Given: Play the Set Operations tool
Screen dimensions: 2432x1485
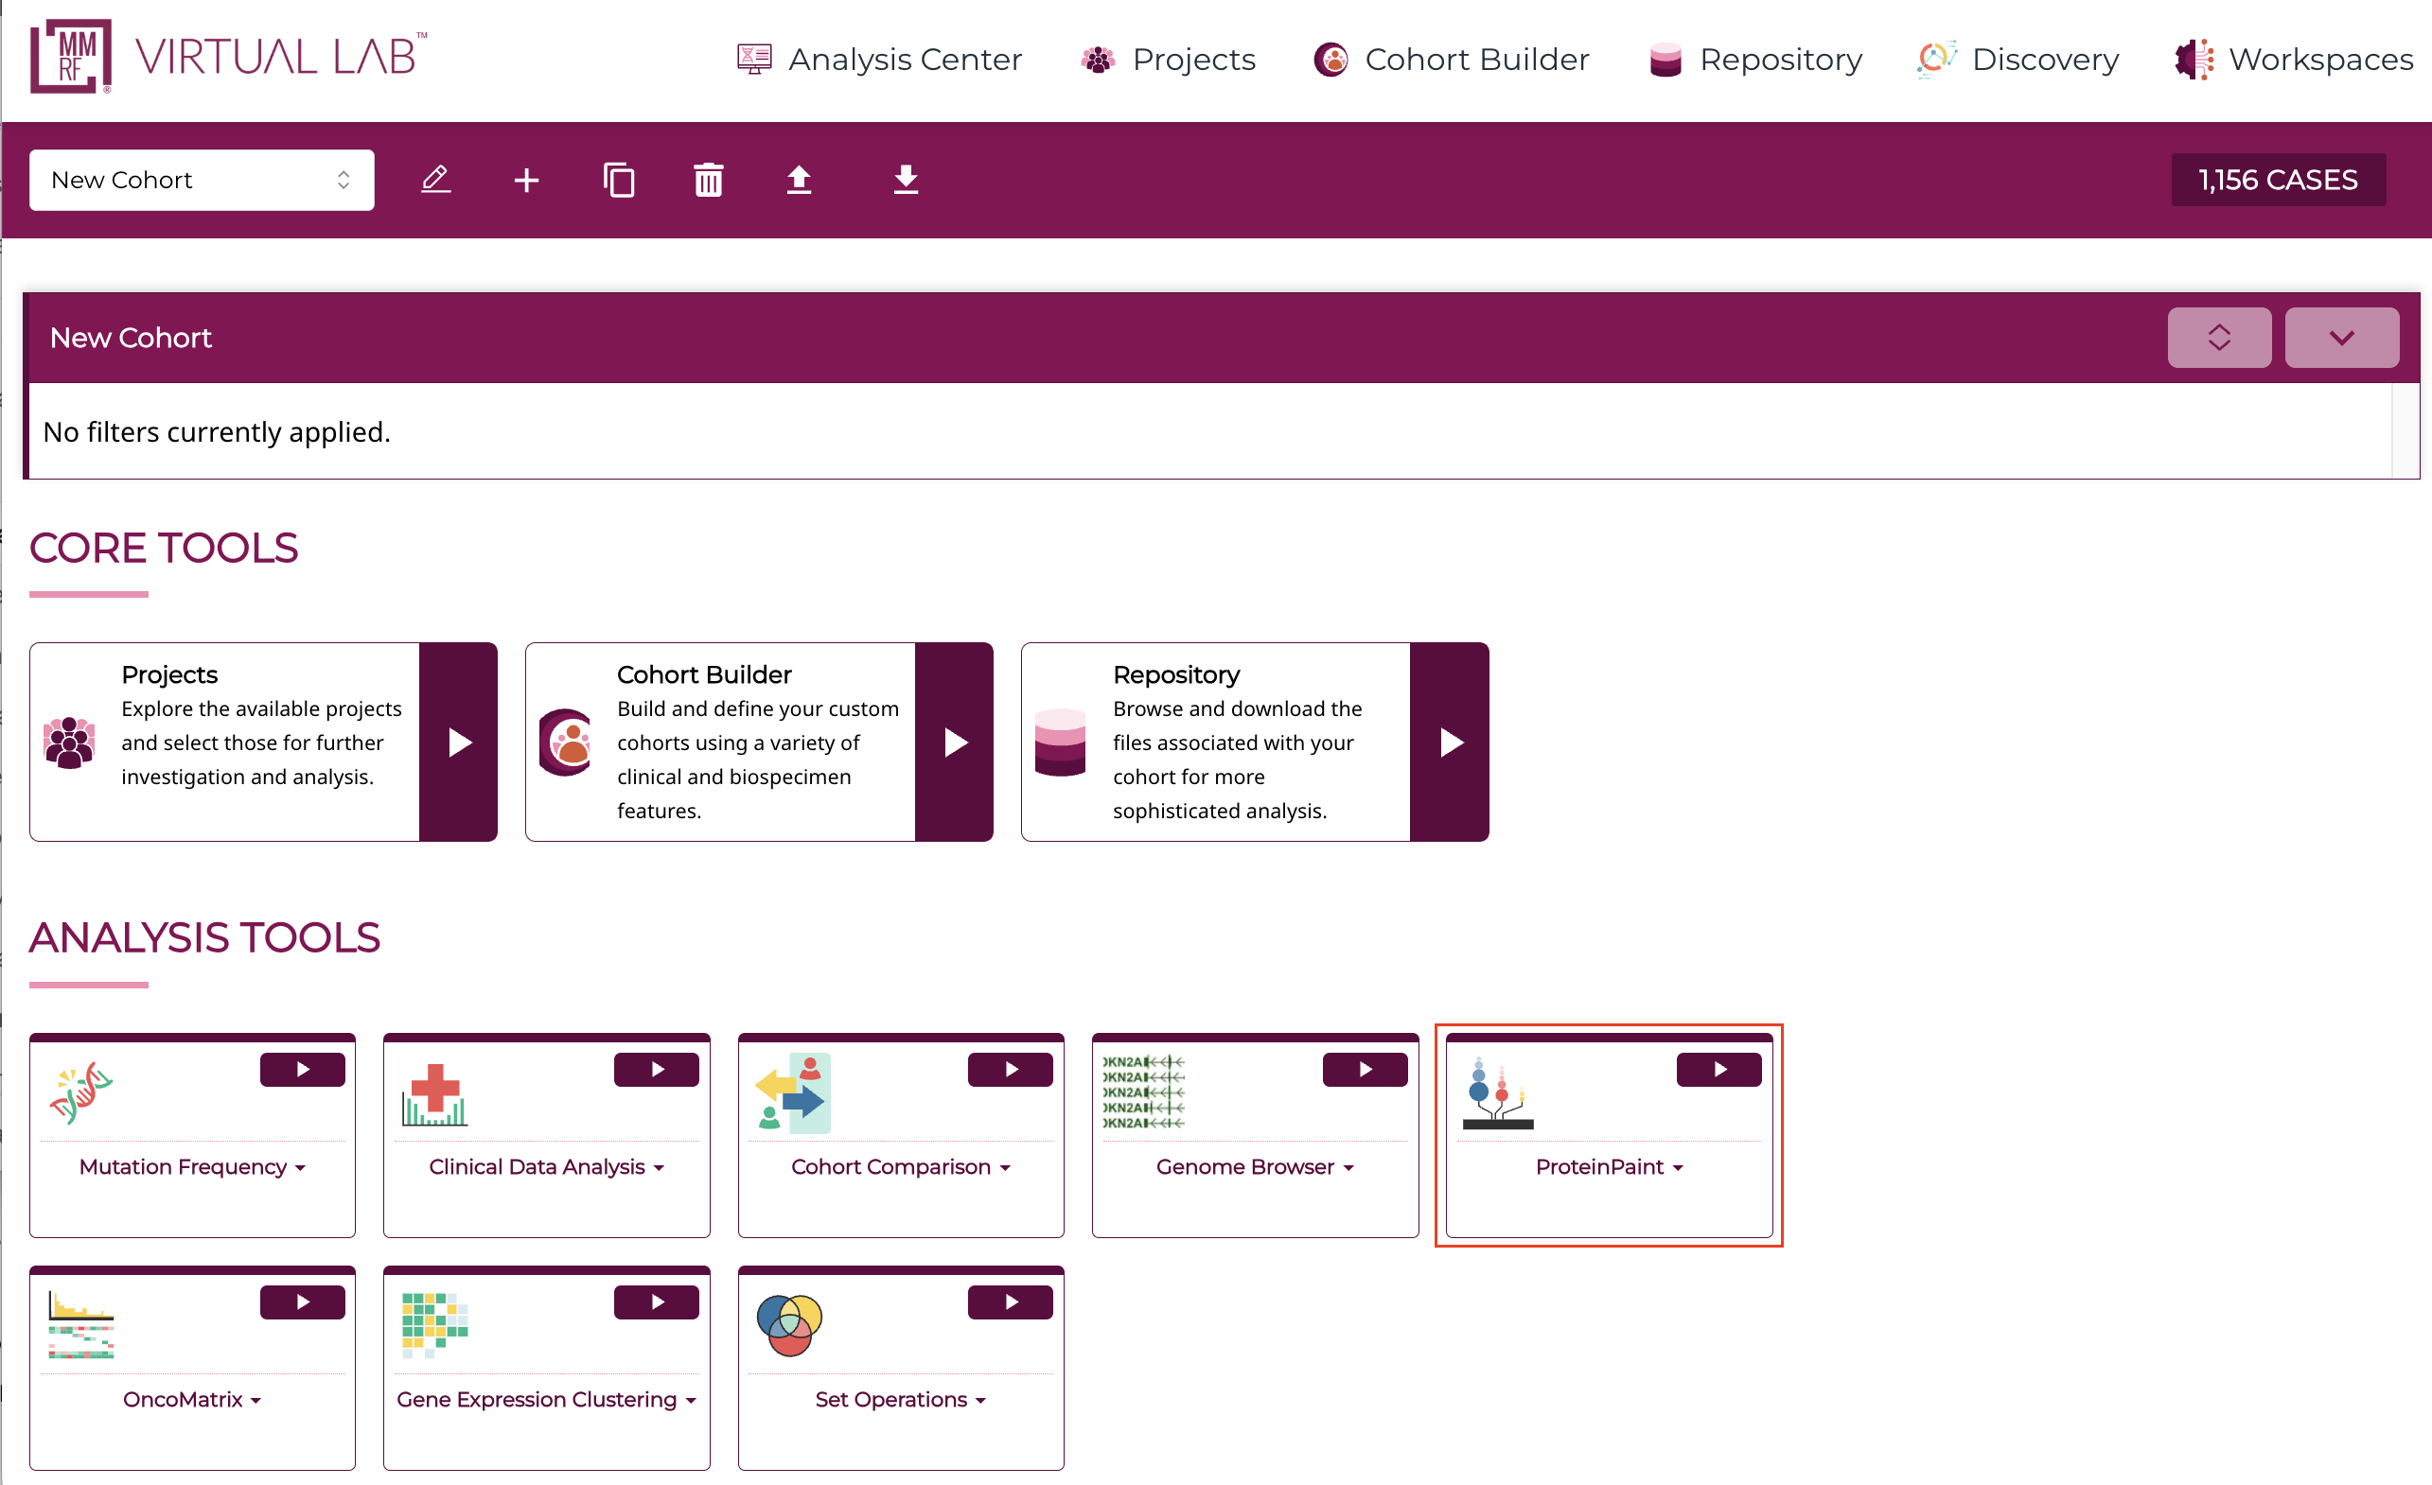Looking at the screenshot, I should point(1011,1302).
